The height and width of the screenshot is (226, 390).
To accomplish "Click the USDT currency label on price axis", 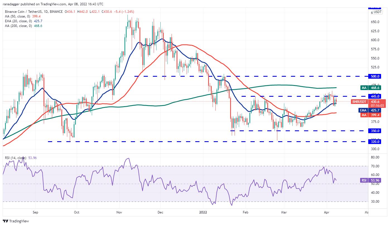I will click(377, 12).
